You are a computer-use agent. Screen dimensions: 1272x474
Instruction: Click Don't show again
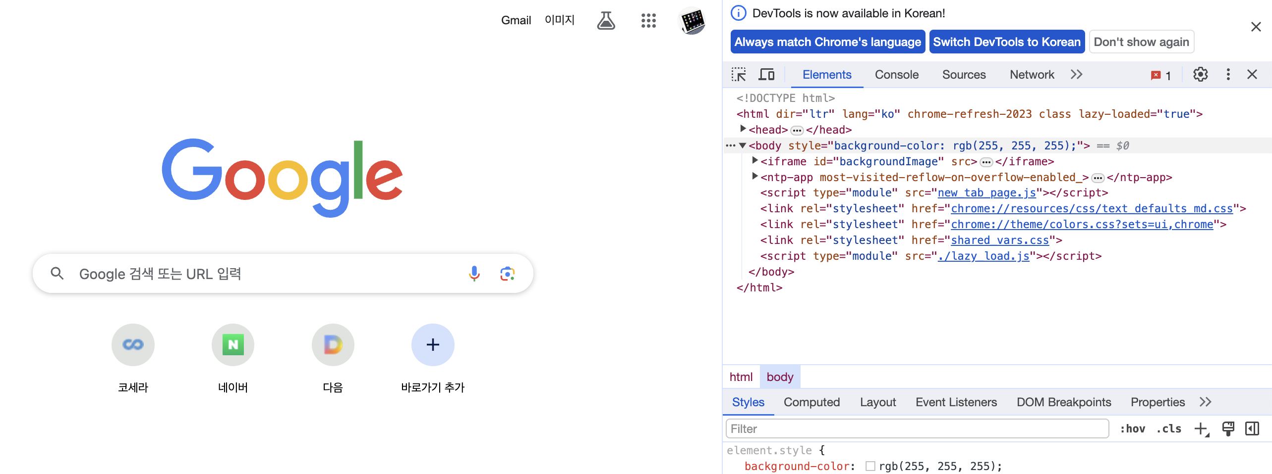click(1141, 42)
